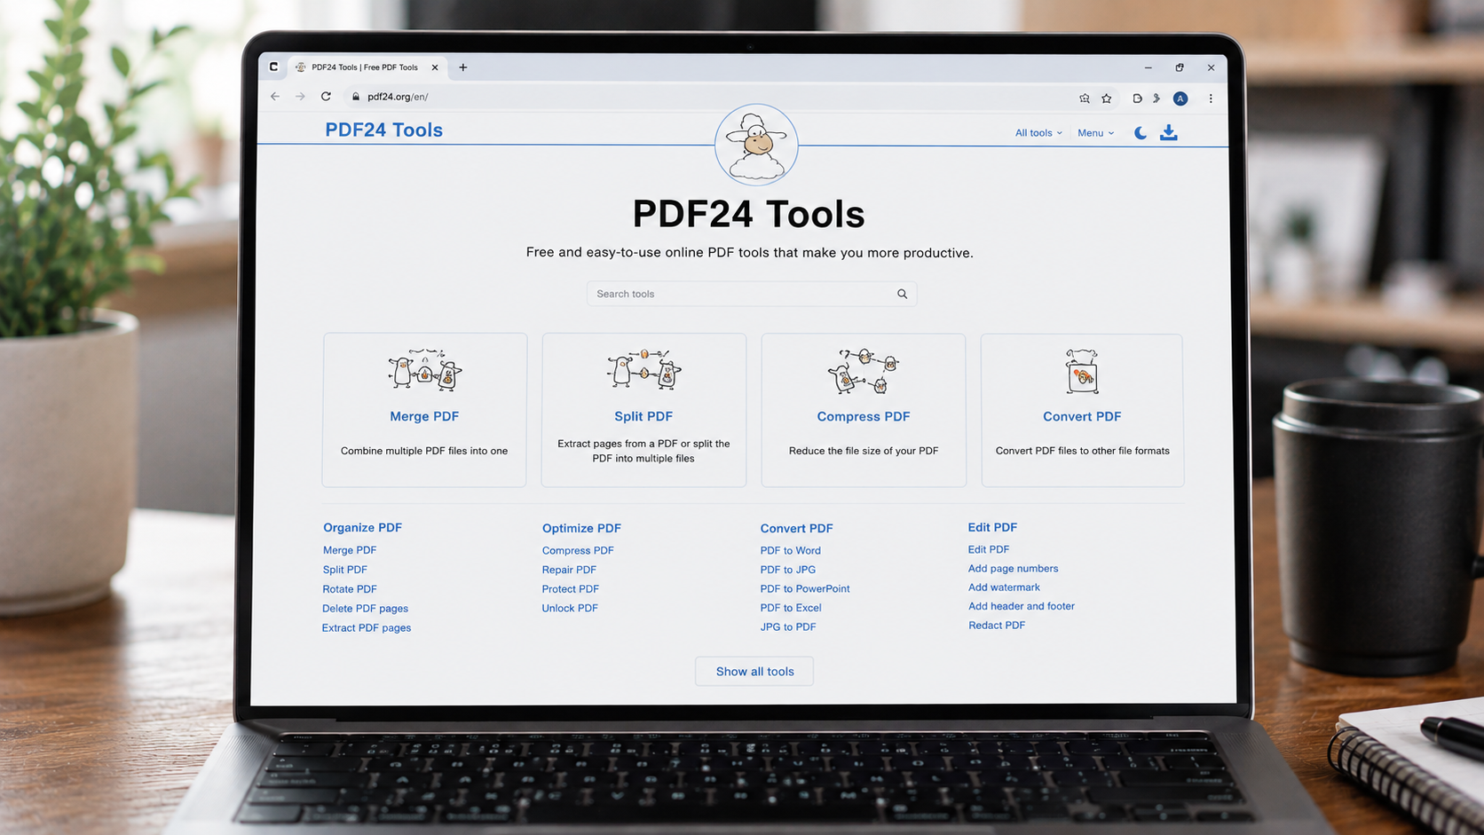The width and height of the screenshot is (1484, 835).
Task: Open the PDF to PowerPoint link
Action: pyautogui.click(x=805, y=588)
